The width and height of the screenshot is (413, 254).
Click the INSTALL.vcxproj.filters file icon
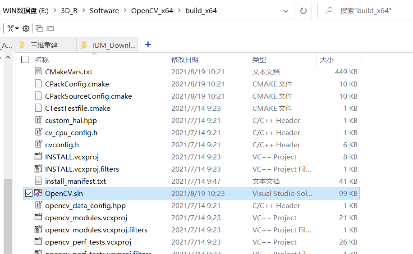point(38,168)
